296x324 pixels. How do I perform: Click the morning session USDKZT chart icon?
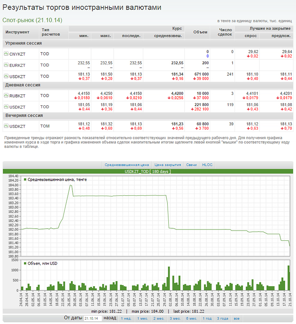point(6,76)
